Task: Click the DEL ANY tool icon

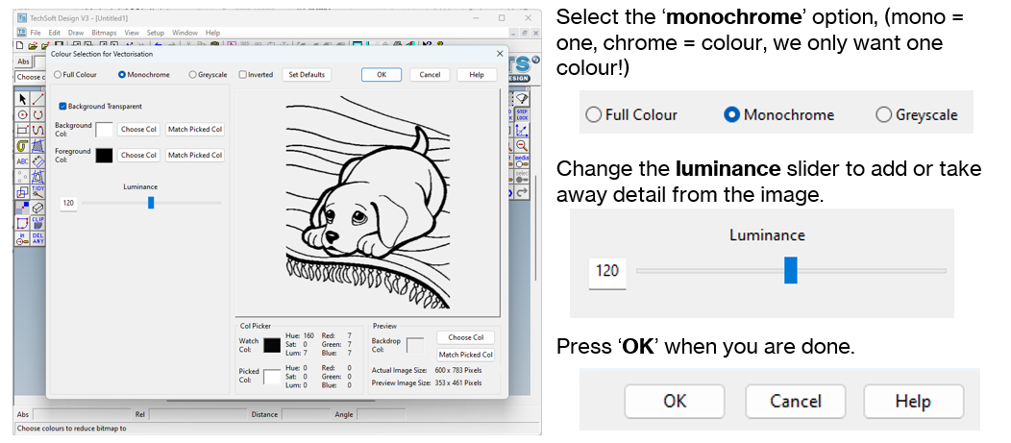Action: (x=37, y=237)
